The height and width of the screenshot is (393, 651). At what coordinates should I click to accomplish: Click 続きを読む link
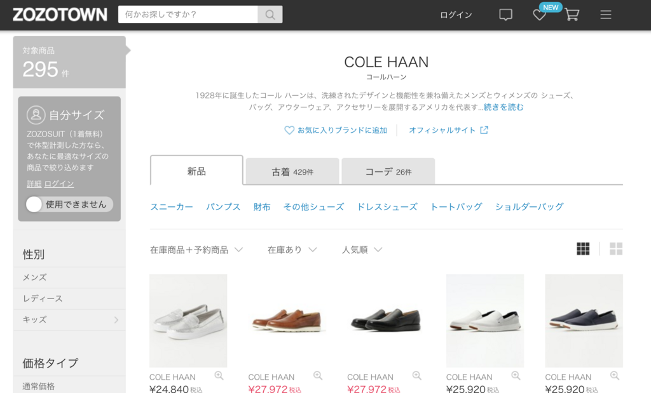click(x=504, y=107)
